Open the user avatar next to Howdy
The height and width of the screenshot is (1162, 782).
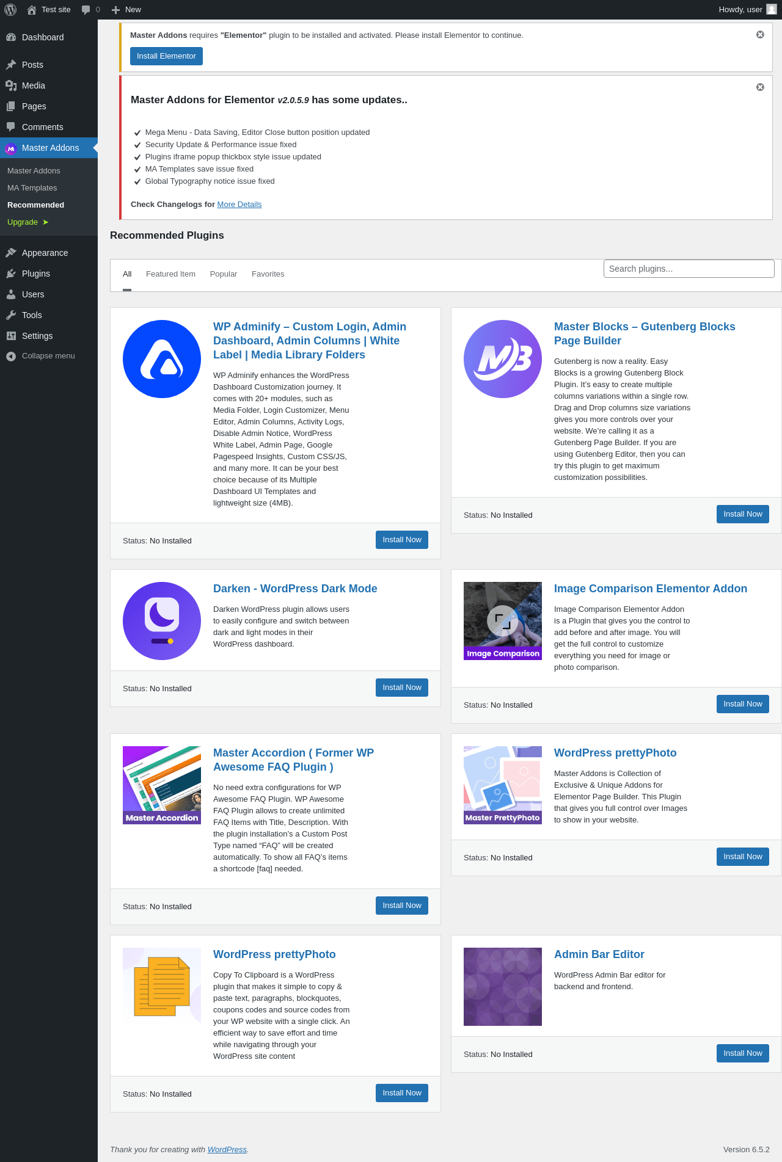[x=772, y=9]
